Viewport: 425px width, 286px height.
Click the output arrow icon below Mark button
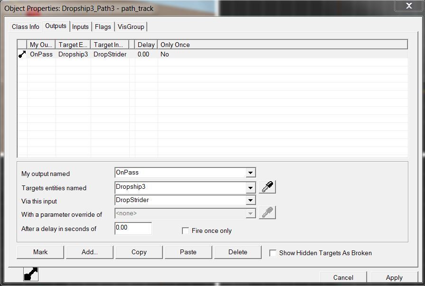tap(31, 274)
